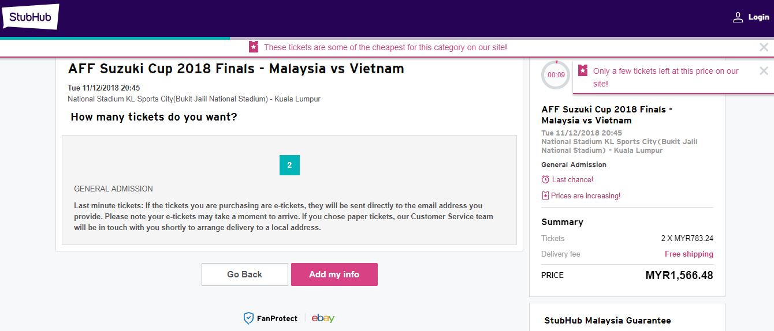Dismiss the few tickets left notification
The image size is (774, 331).
coord(764,71)
